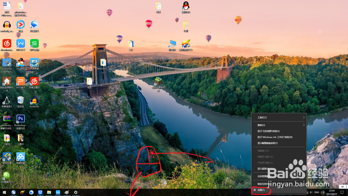Open the littleDew2 folder on the bridge tower

tap(103, 64)
